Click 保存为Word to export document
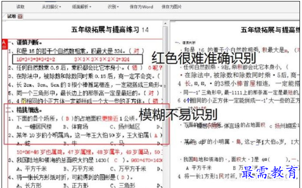302x188 pixels. [141, 7]
